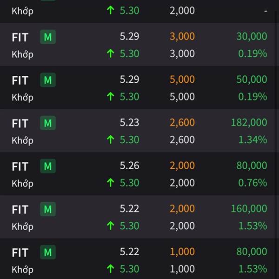The image size is (279, 279).
Task: Click the green M badge on the 30,000 FIT row
Action: pos(48,37)
